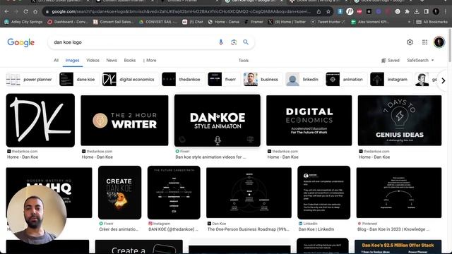
Task: Expand the More search categories menu
Action: 150,60
